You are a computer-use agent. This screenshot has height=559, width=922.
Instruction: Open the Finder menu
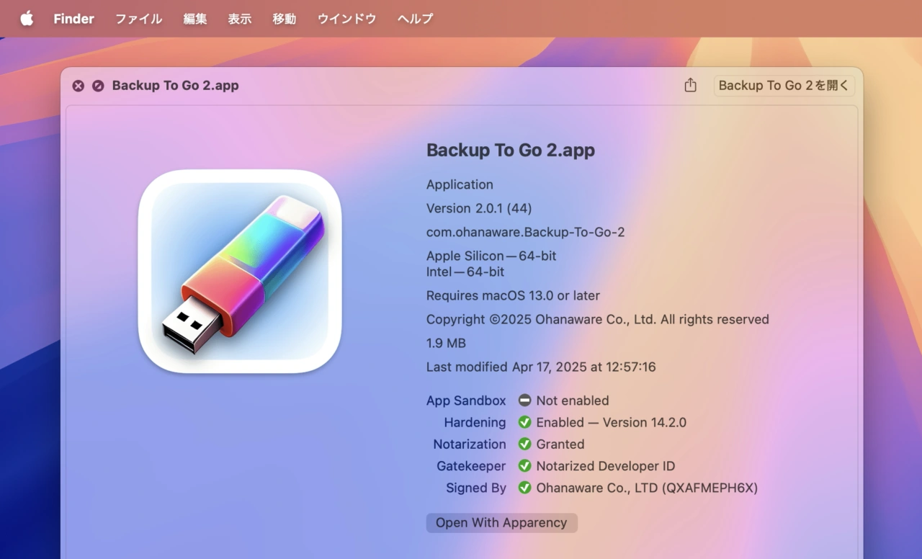click(x=73, y=19)
